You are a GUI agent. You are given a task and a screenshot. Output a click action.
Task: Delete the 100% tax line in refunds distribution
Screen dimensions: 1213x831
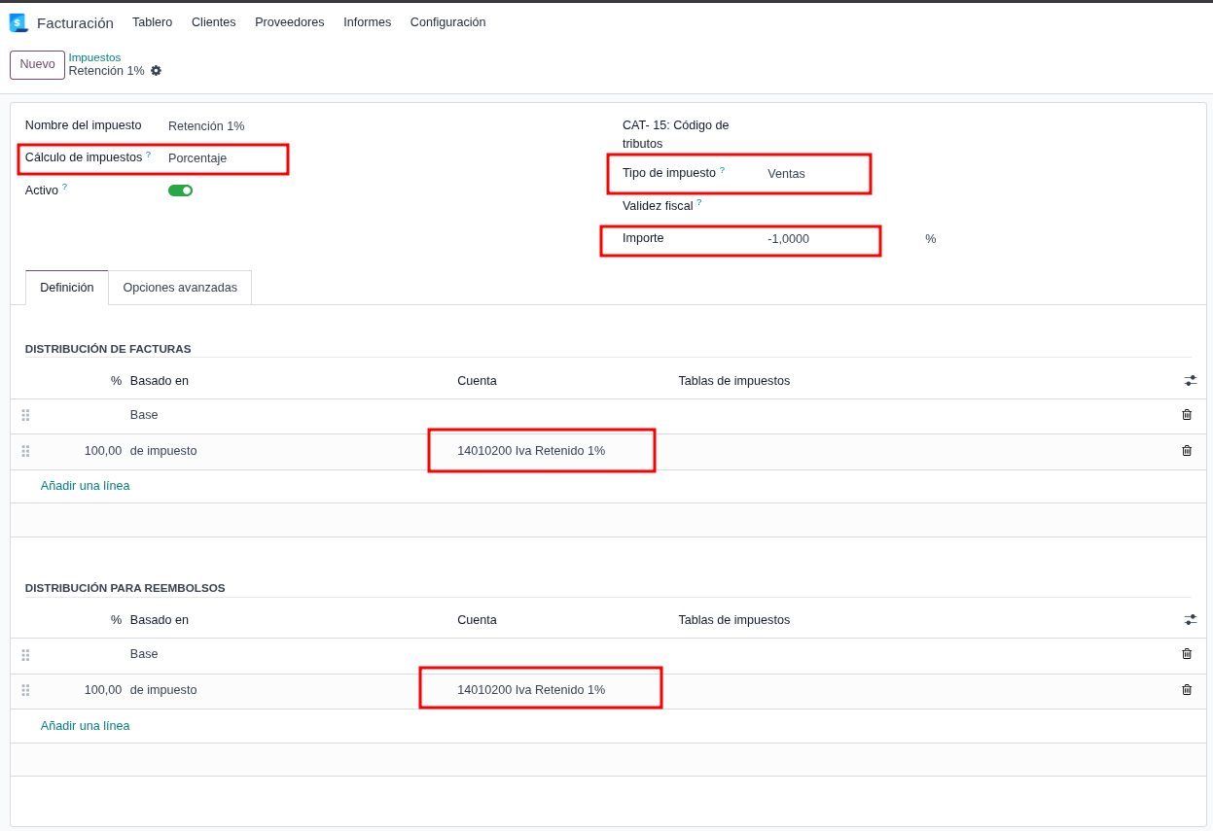click(x=1187, y=690)
